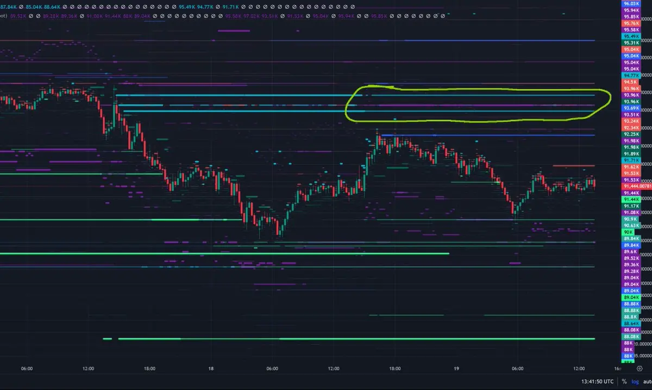Select the 94.5K red price label
The height and width of the screenshot is (390, 652).
point(631,82)
